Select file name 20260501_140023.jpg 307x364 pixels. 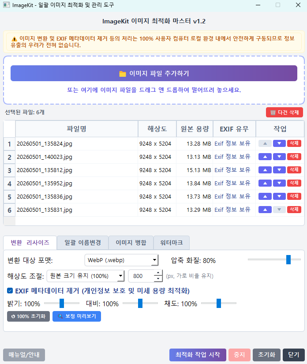point(45,157)
